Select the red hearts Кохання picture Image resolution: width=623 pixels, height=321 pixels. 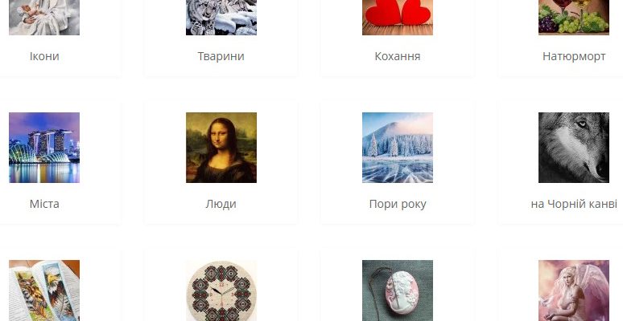[398, 18]
